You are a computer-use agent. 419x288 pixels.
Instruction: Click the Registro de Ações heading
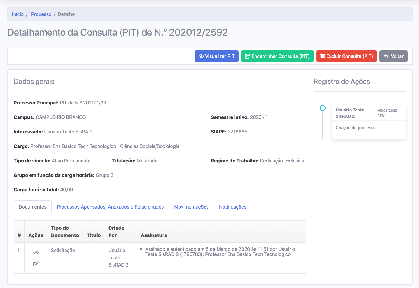342,82
